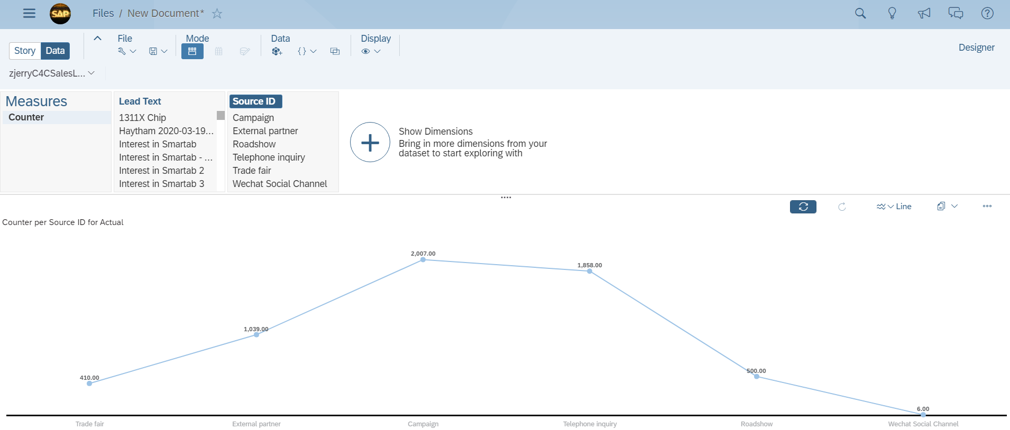Viewport: 1010px width, 430px height.
Task: Open the zjerryC4CSalesL... dataset dropdown
Action: (52, 73)
